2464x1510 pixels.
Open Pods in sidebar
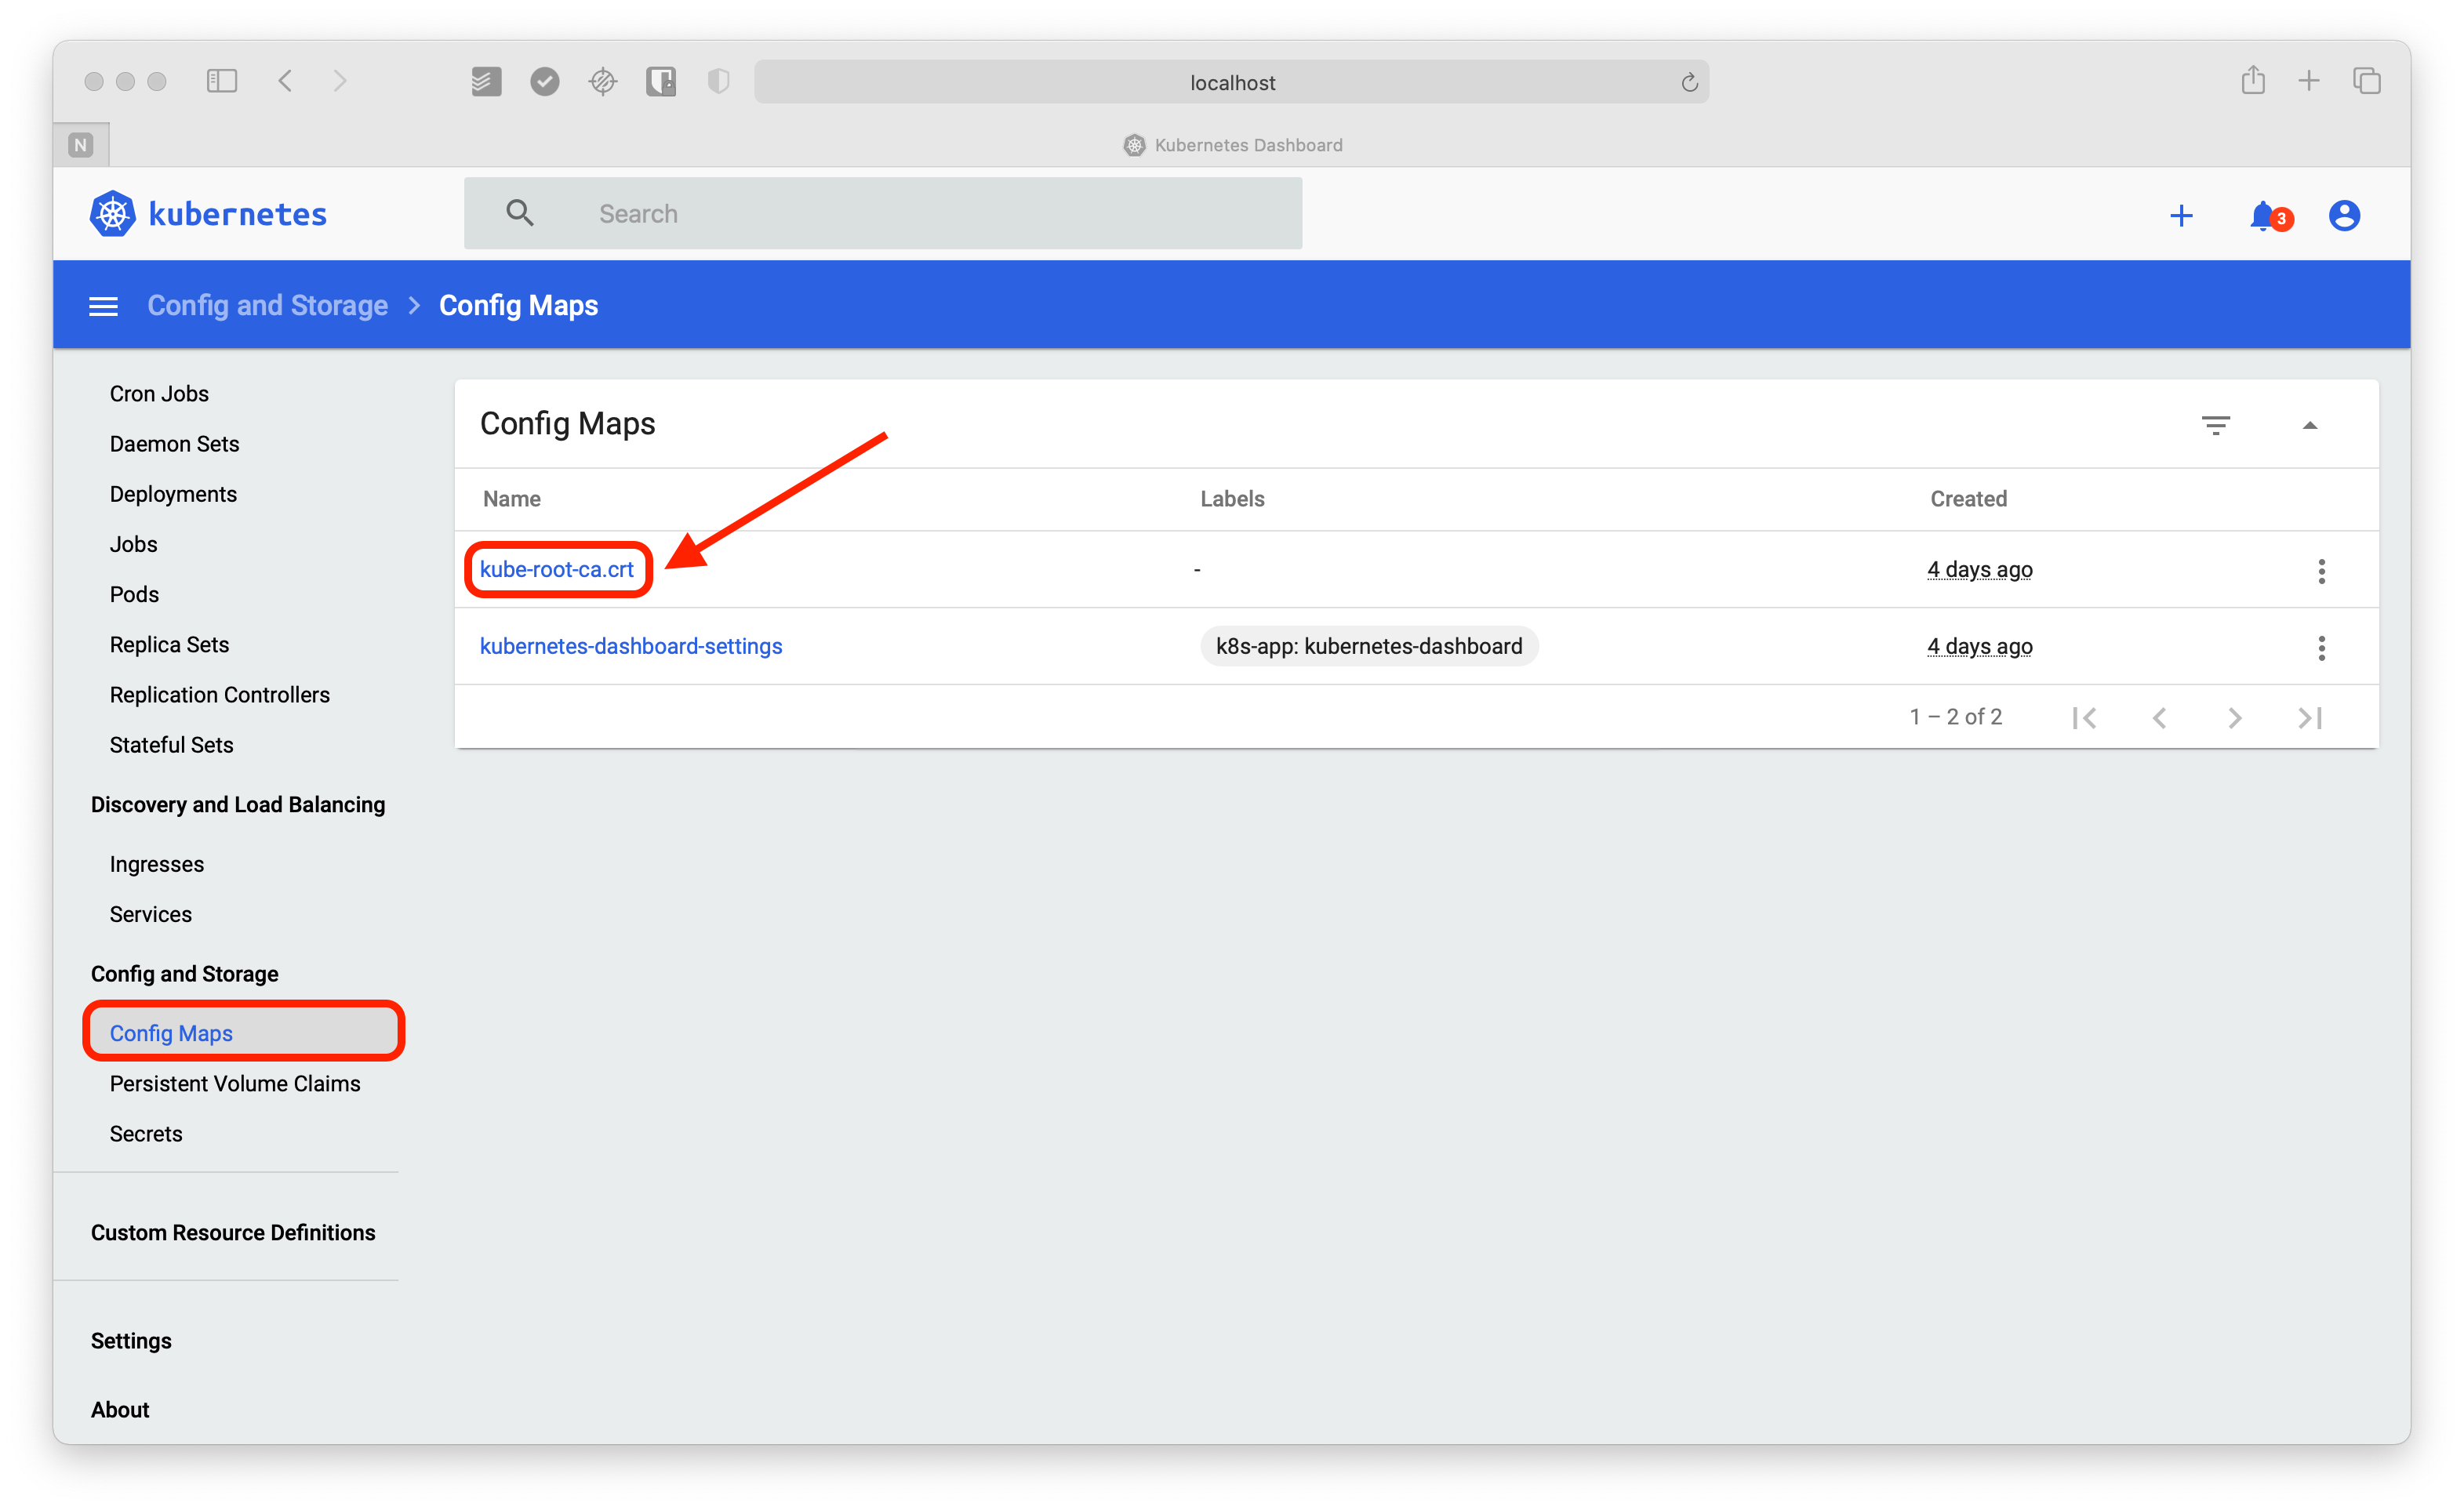tap(134, 594)
